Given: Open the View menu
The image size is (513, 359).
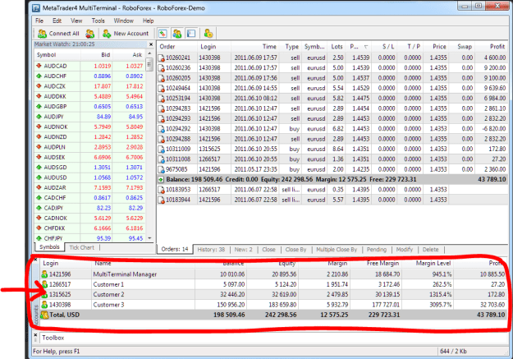Looking at the screenshot, I should pyautogui.click(x=76, y=21).
